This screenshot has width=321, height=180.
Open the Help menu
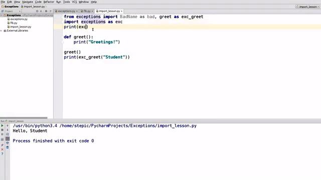(x=94, y=2)
